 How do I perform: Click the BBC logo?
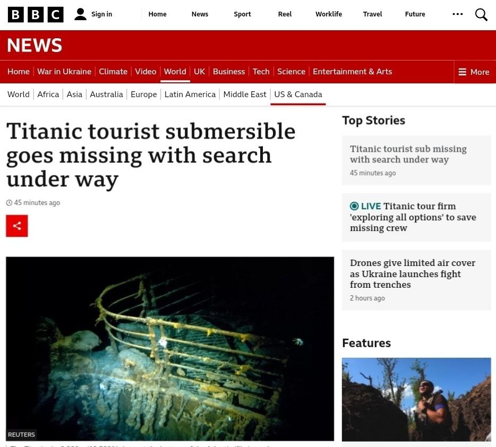(36, 14)
